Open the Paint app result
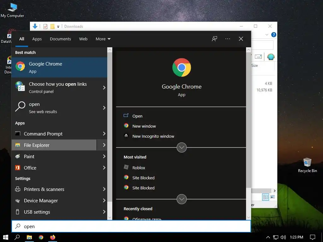323x242 pixels. click(54, 156)
